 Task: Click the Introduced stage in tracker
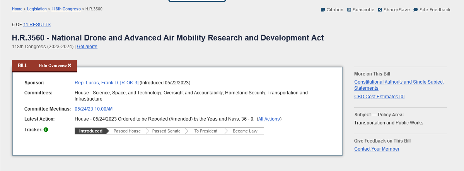point(91,131)
